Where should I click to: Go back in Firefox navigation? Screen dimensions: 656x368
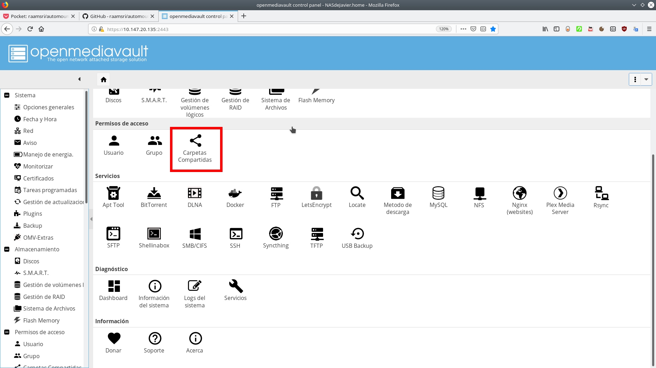click(7, 29)
